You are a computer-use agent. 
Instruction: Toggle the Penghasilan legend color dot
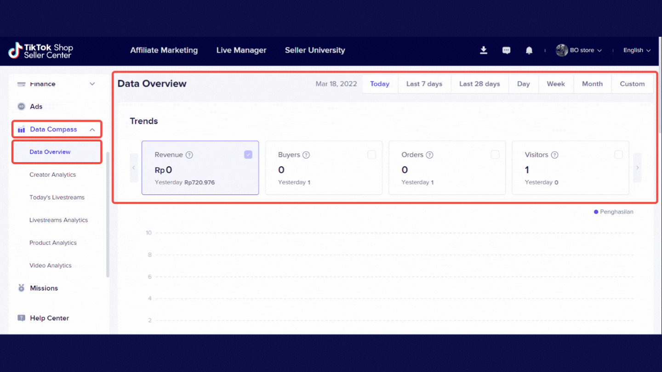coord(596,212)
